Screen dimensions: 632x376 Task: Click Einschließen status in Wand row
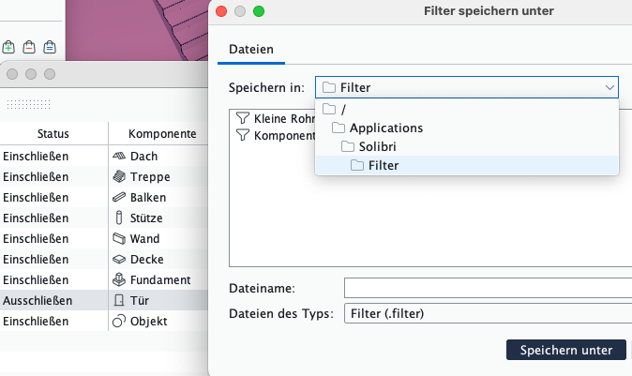pos(36,238)
